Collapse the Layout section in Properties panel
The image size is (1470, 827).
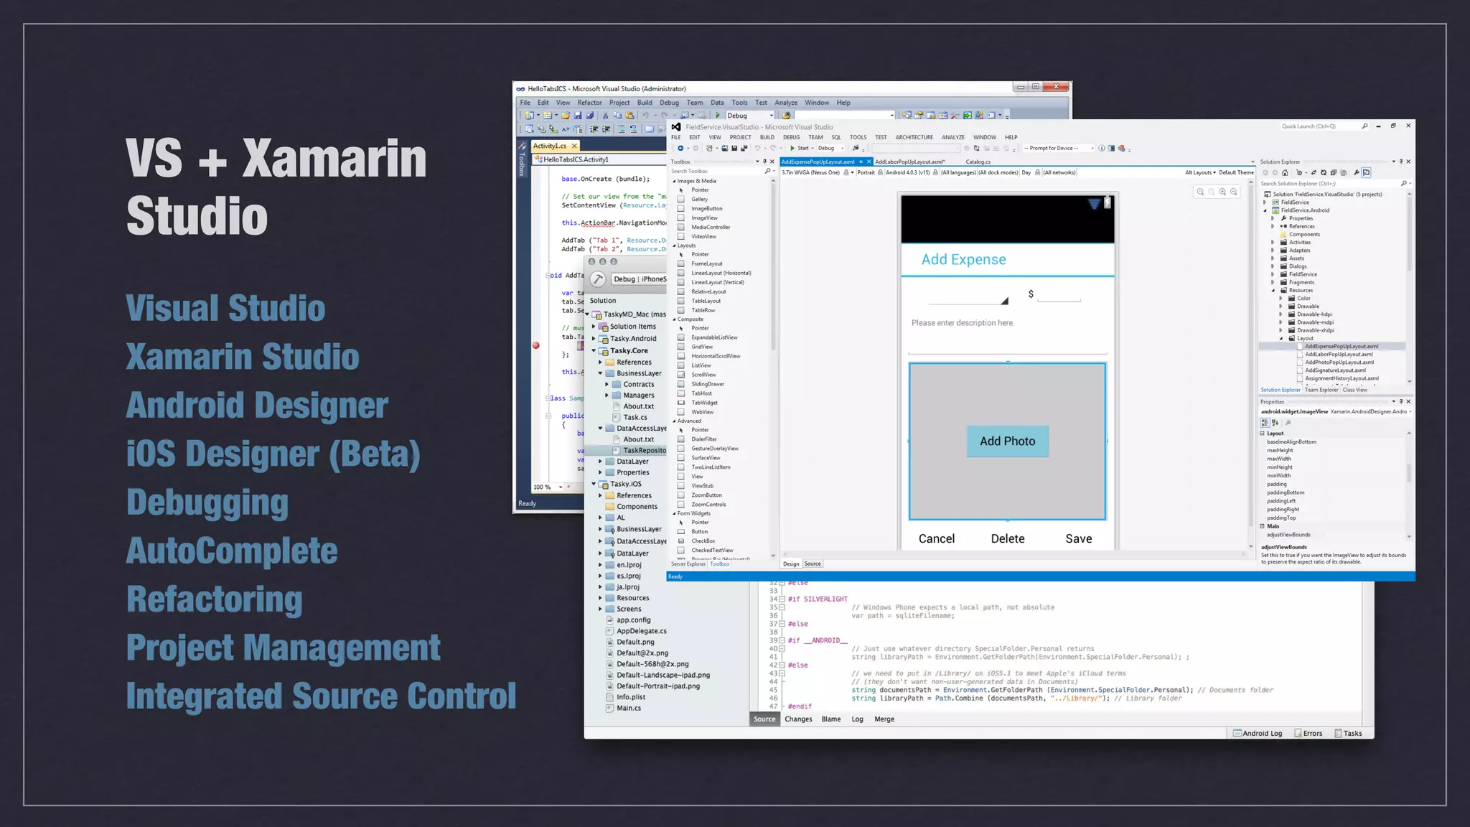[x=1263, y=433]
